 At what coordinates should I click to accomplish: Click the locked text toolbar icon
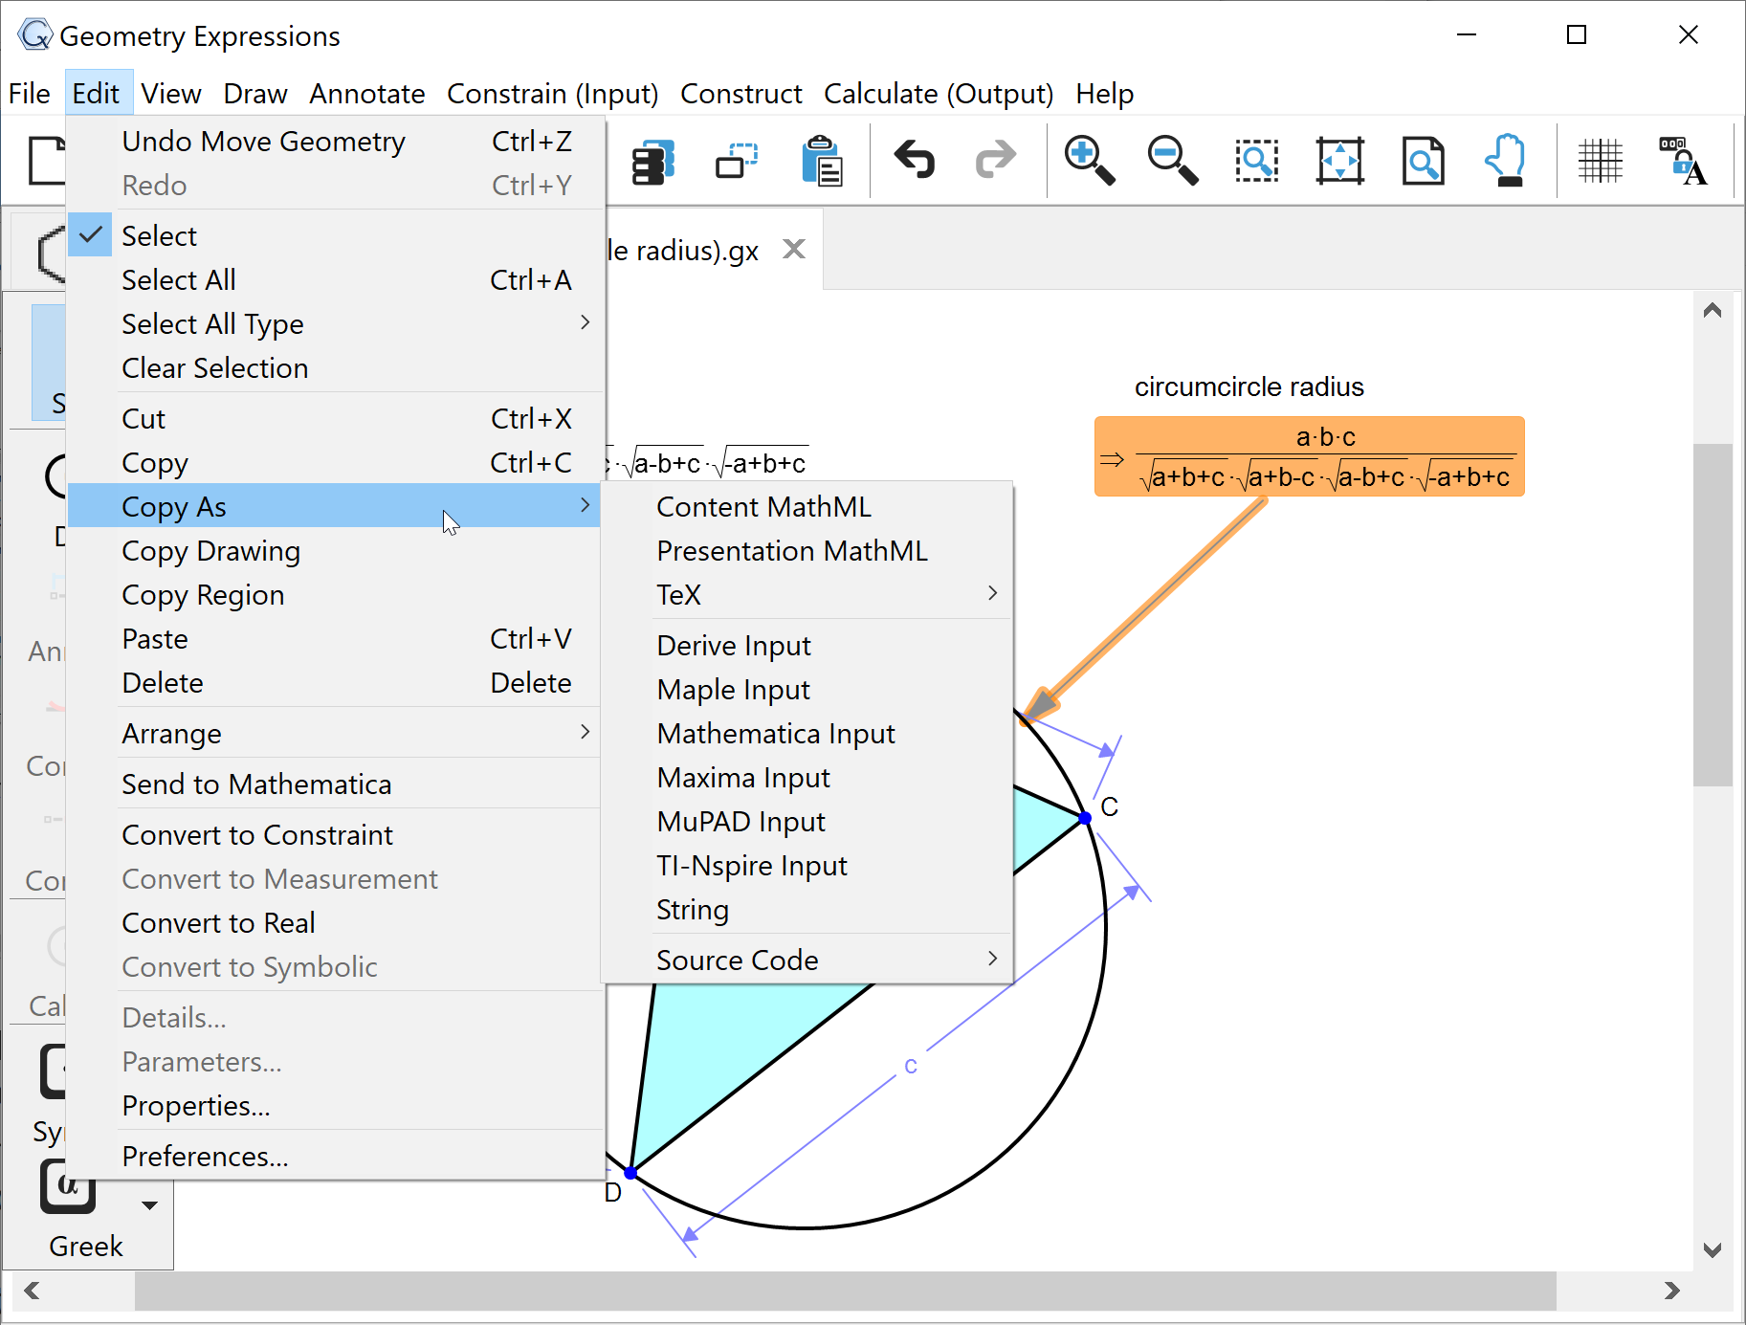coord(1684,160)
